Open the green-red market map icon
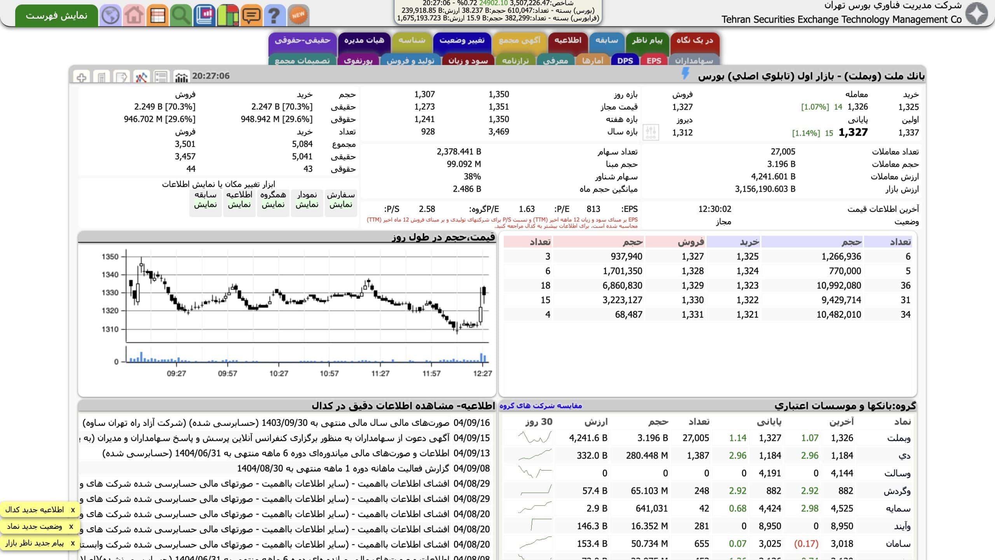Screen dimensions: 995x560 click(x=228, y=16)
